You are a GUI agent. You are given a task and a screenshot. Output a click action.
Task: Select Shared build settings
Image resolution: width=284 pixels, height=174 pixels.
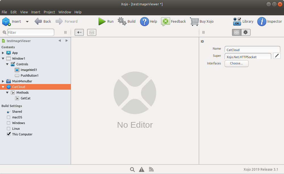[17, 112]
